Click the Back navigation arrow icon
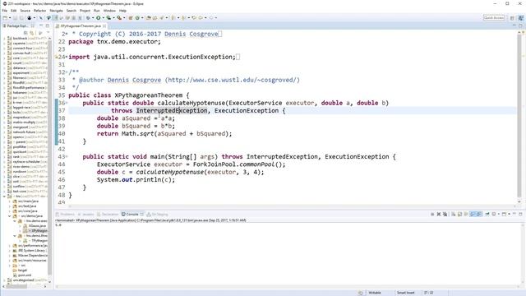The image size is (526, 296). (x=201, y=18)
